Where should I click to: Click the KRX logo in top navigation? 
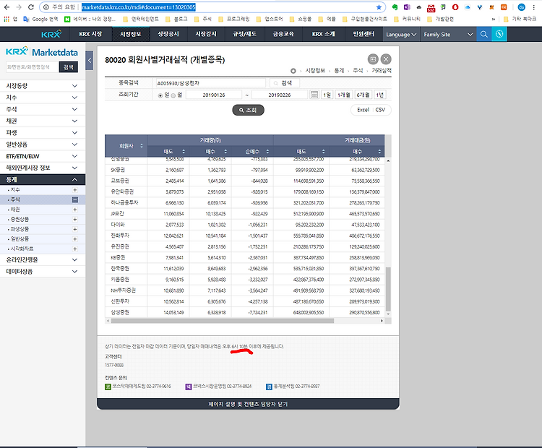click(x=51, y=34)
